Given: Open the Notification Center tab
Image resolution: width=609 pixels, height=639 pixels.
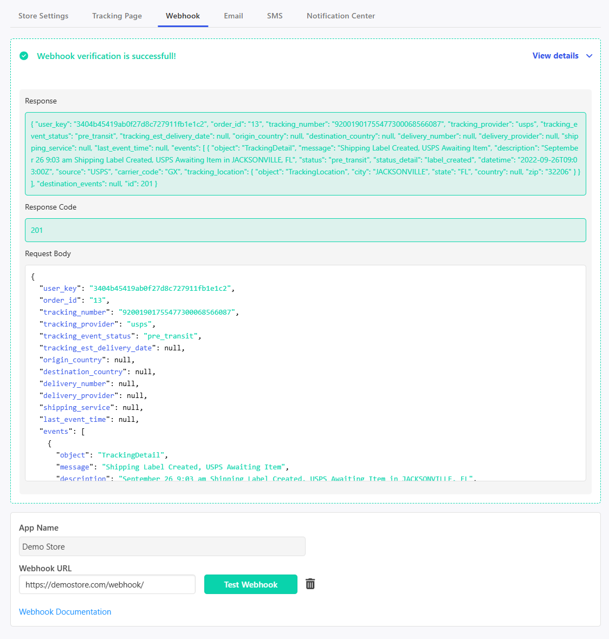Looking at the screenshot, I should (341, 16).
